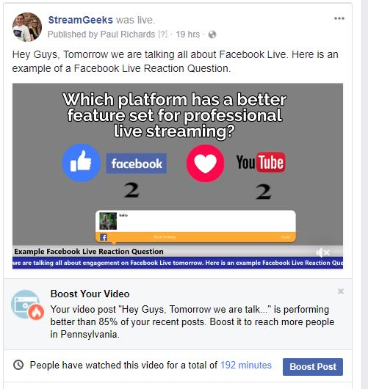Click the clock icon beside watch time
The image size is (368, 389).
coord(18,365)
